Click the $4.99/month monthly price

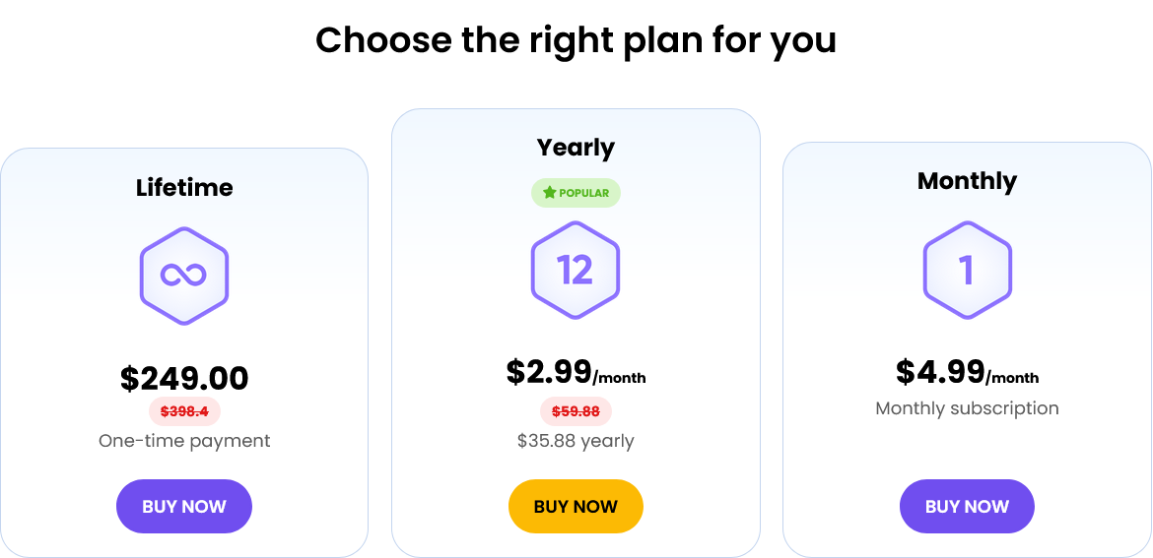click(x=967, y=372)
